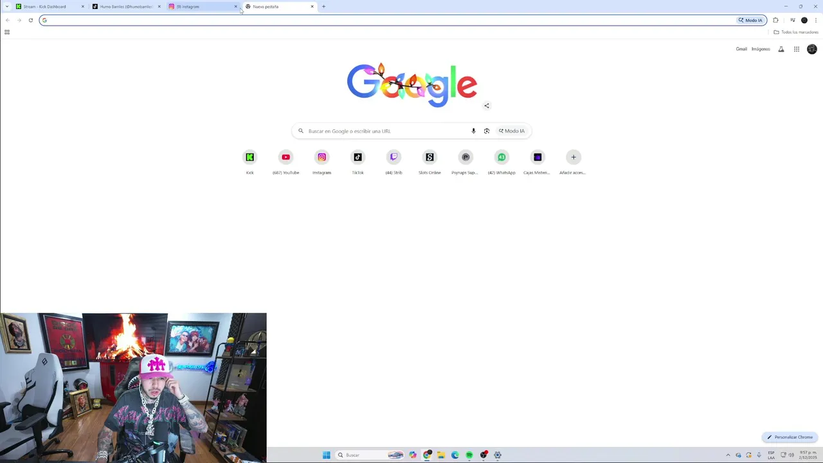
Task: Open the Kick shortcut tile
Action: (249, 162)
